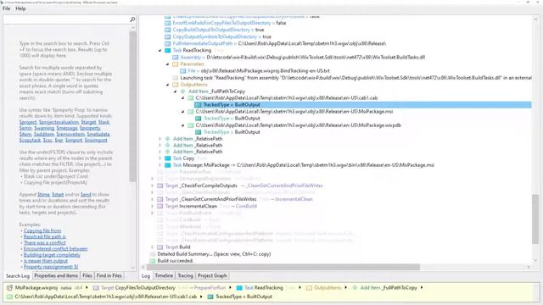Expand the Target Build node
543x305 pixels.
[152, 247]
